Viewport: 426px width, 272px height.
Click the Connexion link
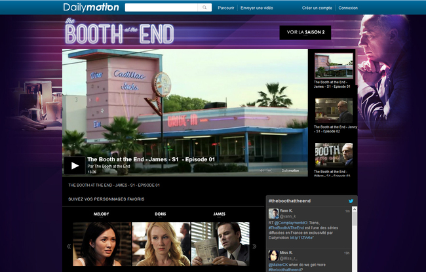[348, 8]
